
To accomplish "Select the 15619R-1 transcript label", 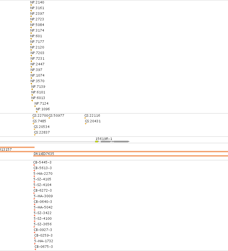I will [x=104, y=139].
